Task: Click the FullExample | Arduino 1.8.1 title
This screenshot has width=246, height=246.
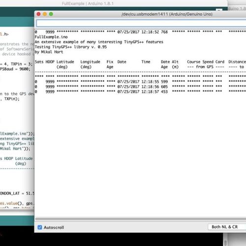Action: coord(88,3)
